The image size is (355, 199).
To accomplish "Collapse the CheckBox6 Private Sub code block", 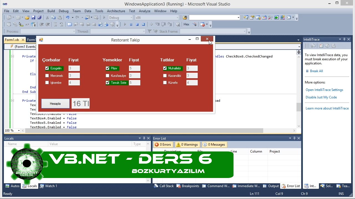I will pos(12,56).
